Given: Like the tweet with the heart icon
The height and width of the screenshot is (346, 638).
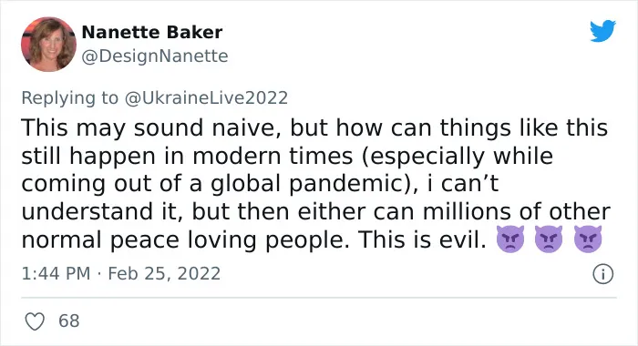Looking at the screenshot, I should pyautogui.click(x=35, y=321).
